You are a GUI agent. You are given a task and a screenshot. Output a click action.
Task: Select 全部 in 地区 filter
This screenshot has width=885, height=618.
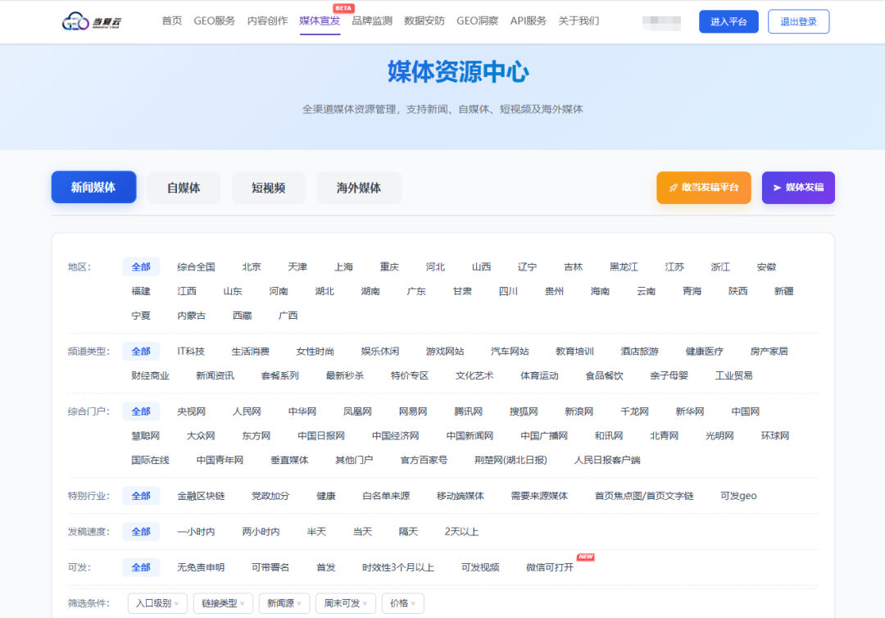(141, 267)
